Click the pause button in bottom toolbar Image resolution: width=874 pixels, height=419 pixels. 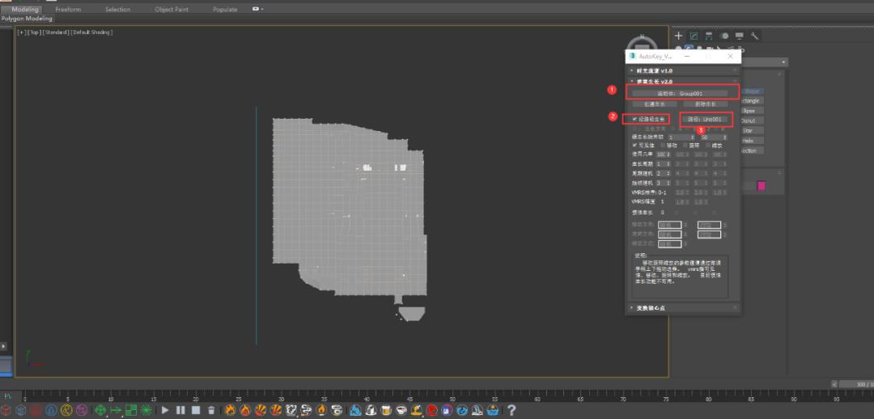[x=180, y=410]
